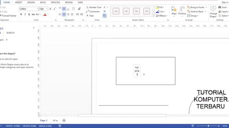Viewport: 229px width, 128px height.
Task: Open the Group dropdown
Action: click(193, 16)
